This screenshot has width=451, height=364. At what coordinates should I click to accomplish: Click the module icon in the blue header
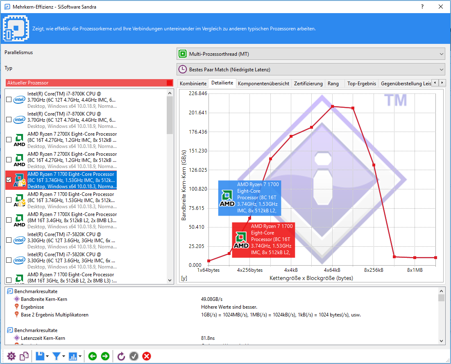click(x=16, y=28)
